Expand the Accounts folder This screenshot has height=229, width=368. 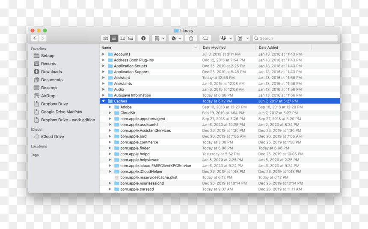tap(104, 54)
